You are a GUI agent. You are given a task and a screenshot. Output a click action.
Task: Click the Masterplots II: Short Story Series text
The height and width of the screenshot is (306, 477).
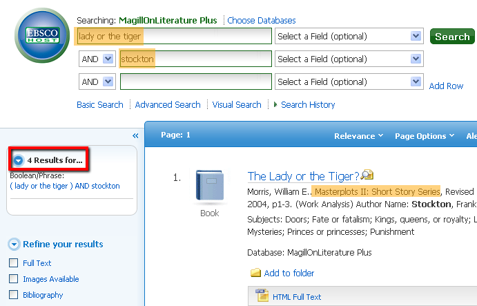(x=377, y=191)
